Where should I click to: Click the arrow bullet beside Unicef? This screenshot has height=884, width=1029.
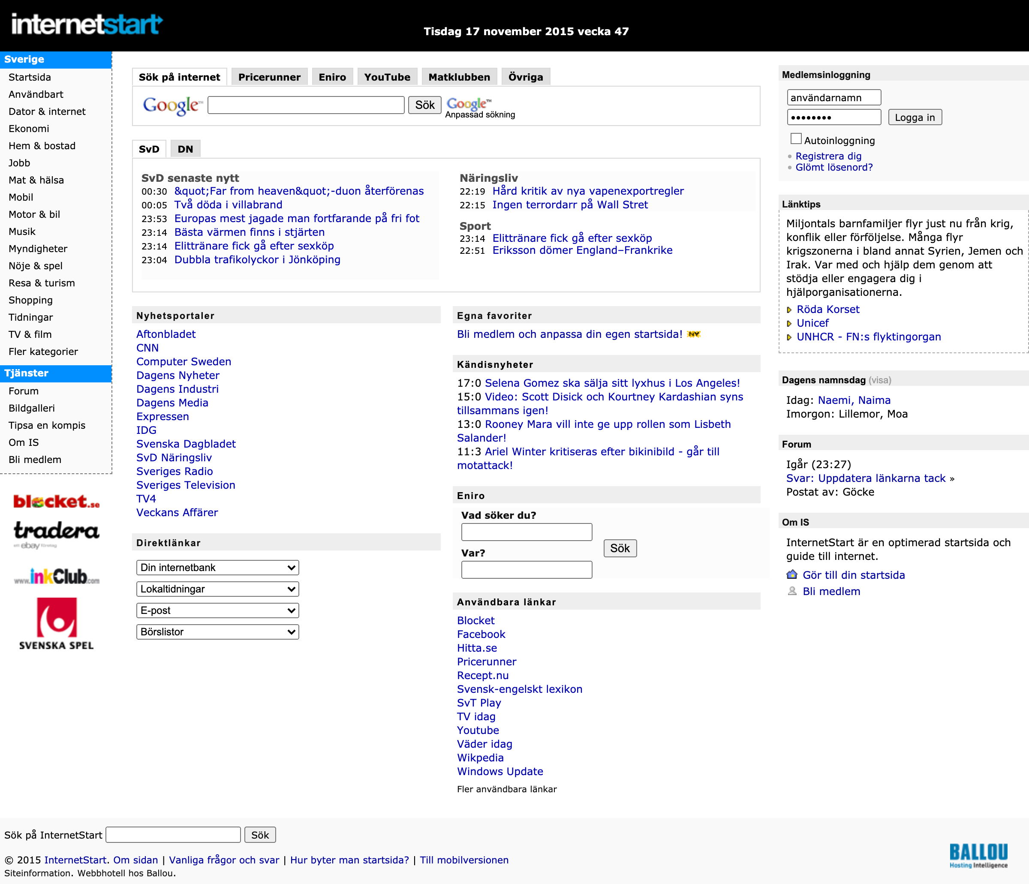(x=789, y=324)
